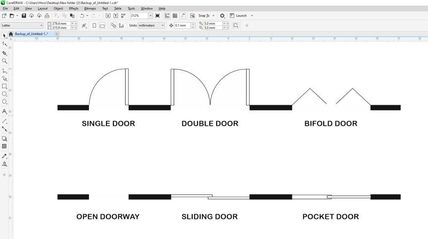Open the Units millimeters dropdown

[151, 25]
